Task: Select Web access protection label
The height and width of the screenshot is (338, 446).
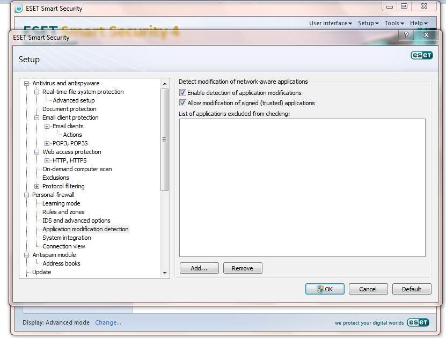Action: tap(72, 152)
